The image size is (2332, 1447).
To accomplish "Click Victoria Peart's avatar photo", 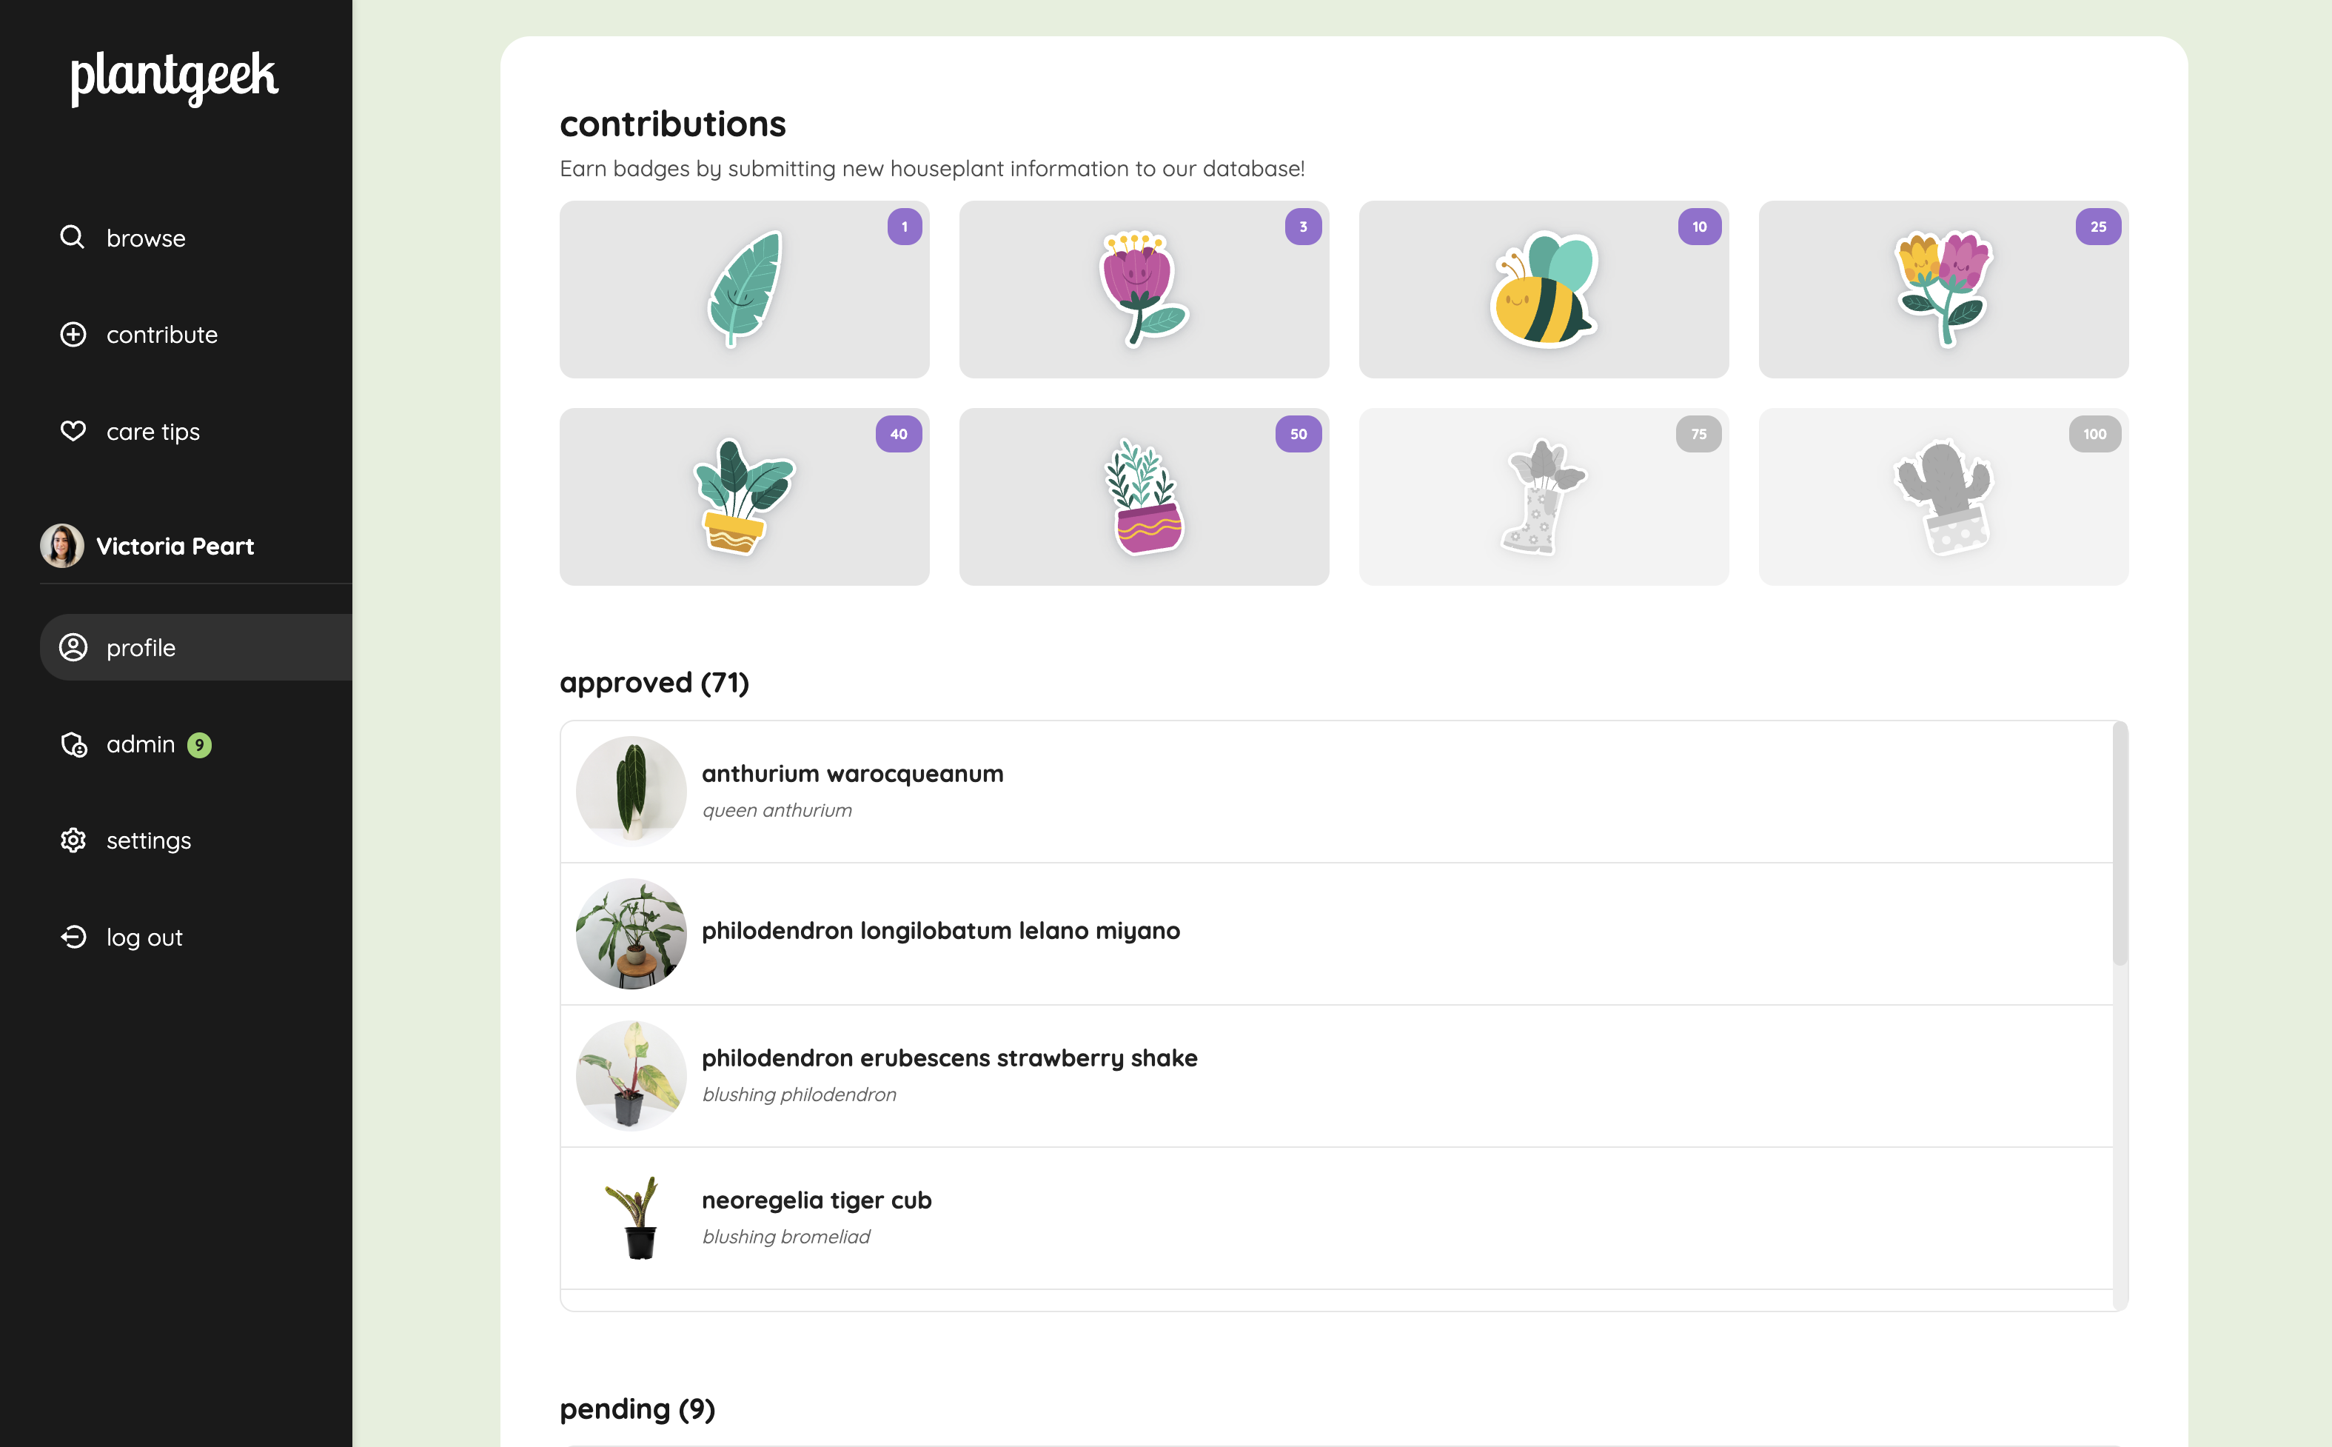I will click(x=61, y=546).
